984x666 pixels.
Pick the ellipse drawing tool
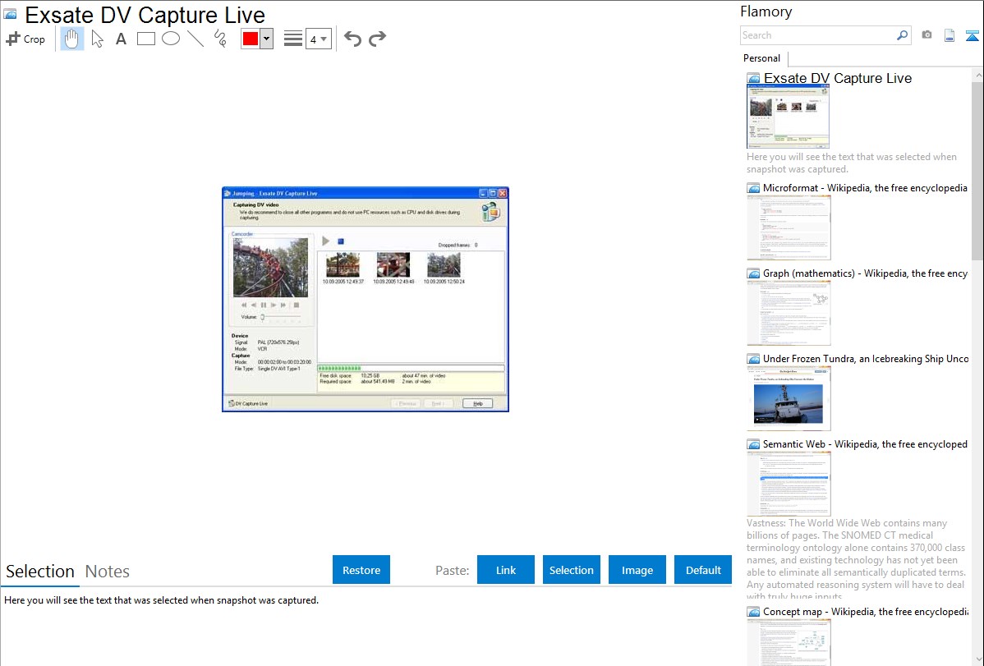click(x=171, y=39)
